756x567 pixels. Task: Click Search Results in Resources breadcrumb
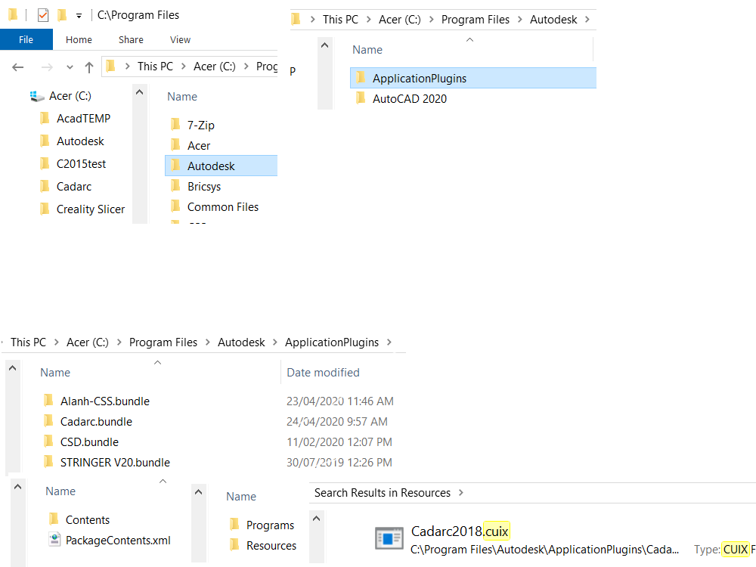click(383, 493)
